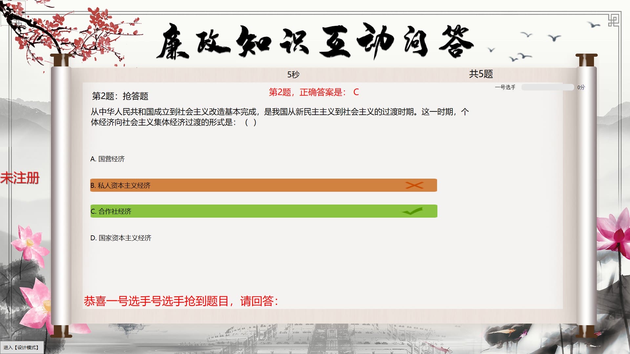
Task: Click the knot ornament in top-right corner
Action: coord(613,20)
